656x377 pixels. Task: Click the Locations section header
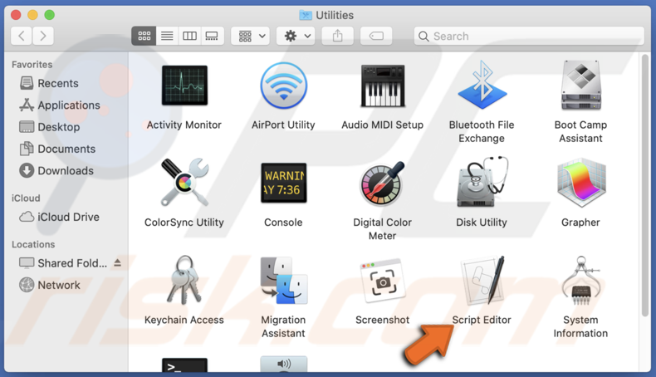pyautogui.click(x=33, y=244)
